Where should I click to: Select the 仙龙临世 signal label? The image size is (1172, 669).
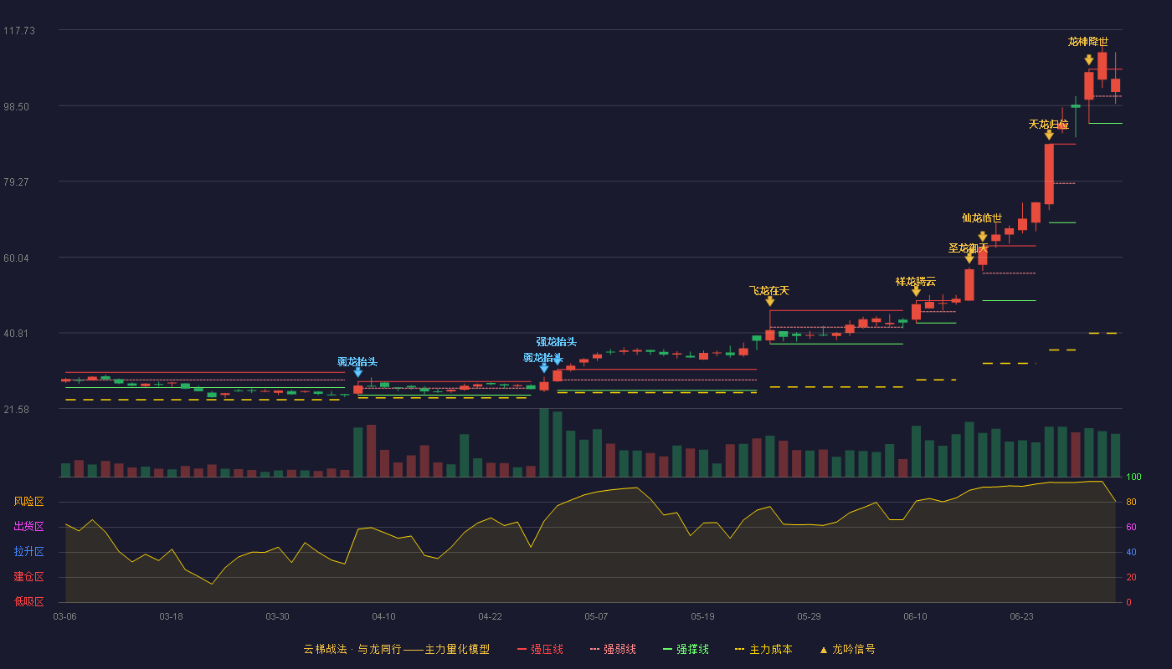(x=982, y=218)
